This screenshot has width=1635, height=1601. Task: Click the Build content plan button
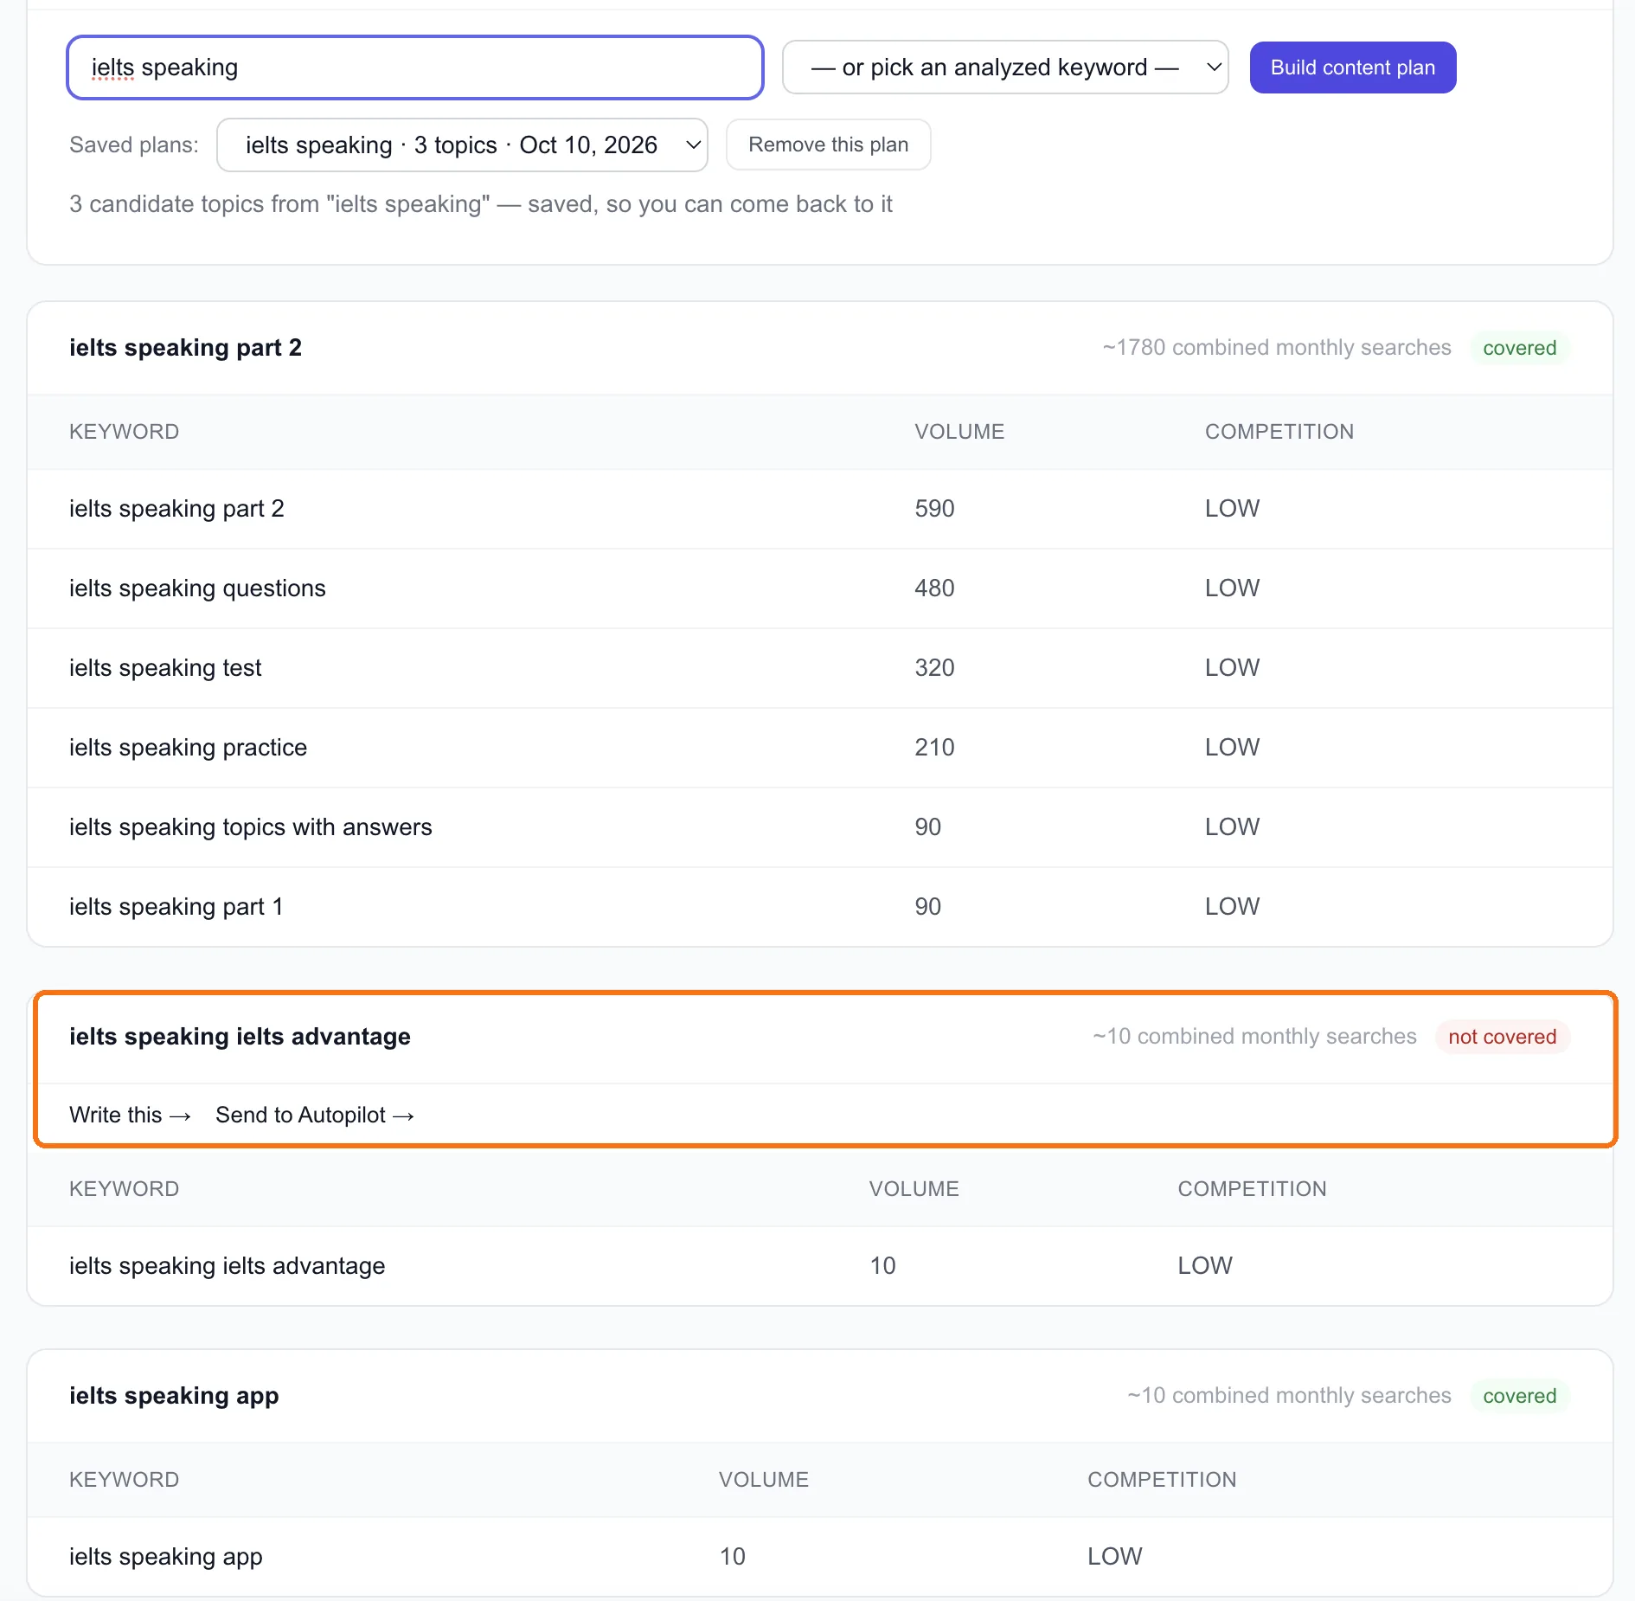pos(1353,68)
